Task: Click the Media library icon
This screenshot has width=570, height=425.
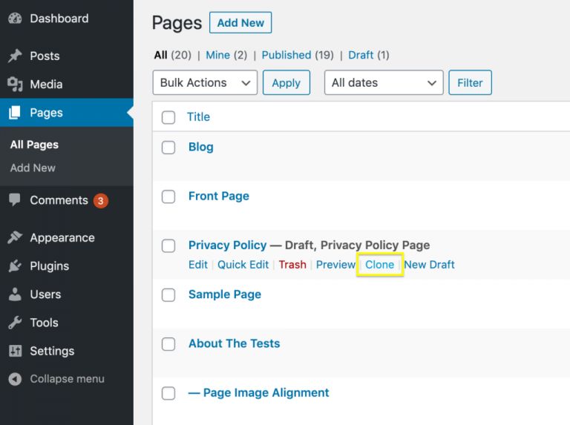Action: (x=15, y=84)
